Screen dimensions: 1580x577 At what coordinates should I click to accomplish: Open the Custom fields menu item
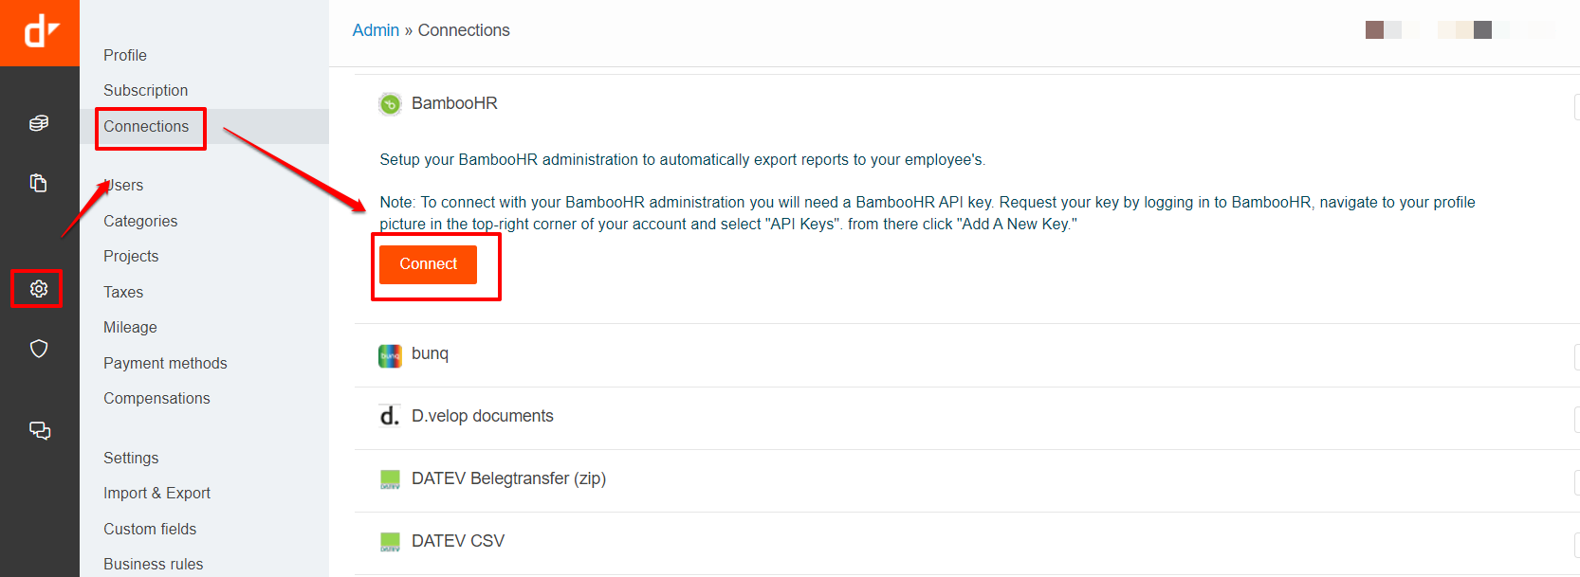(x=150, y=529)
